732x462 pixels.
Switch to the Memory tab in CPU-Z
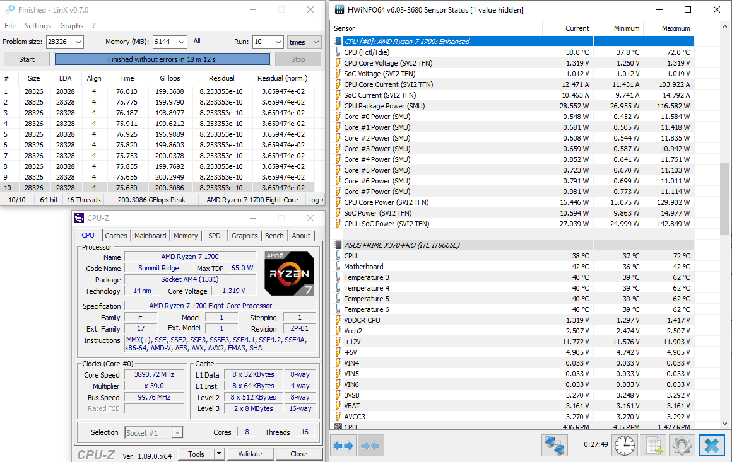point(186,236)
